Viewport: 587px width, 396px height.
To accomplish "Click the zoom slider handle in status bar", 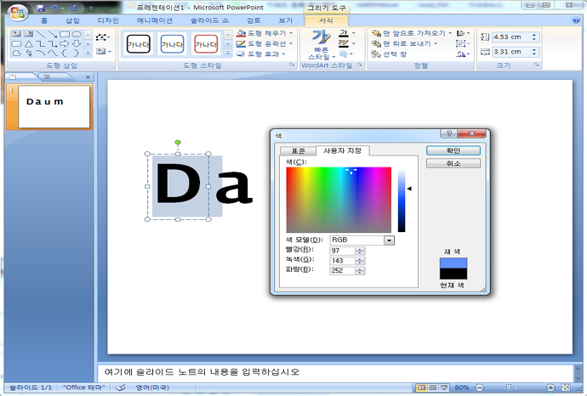I will 509,388.
